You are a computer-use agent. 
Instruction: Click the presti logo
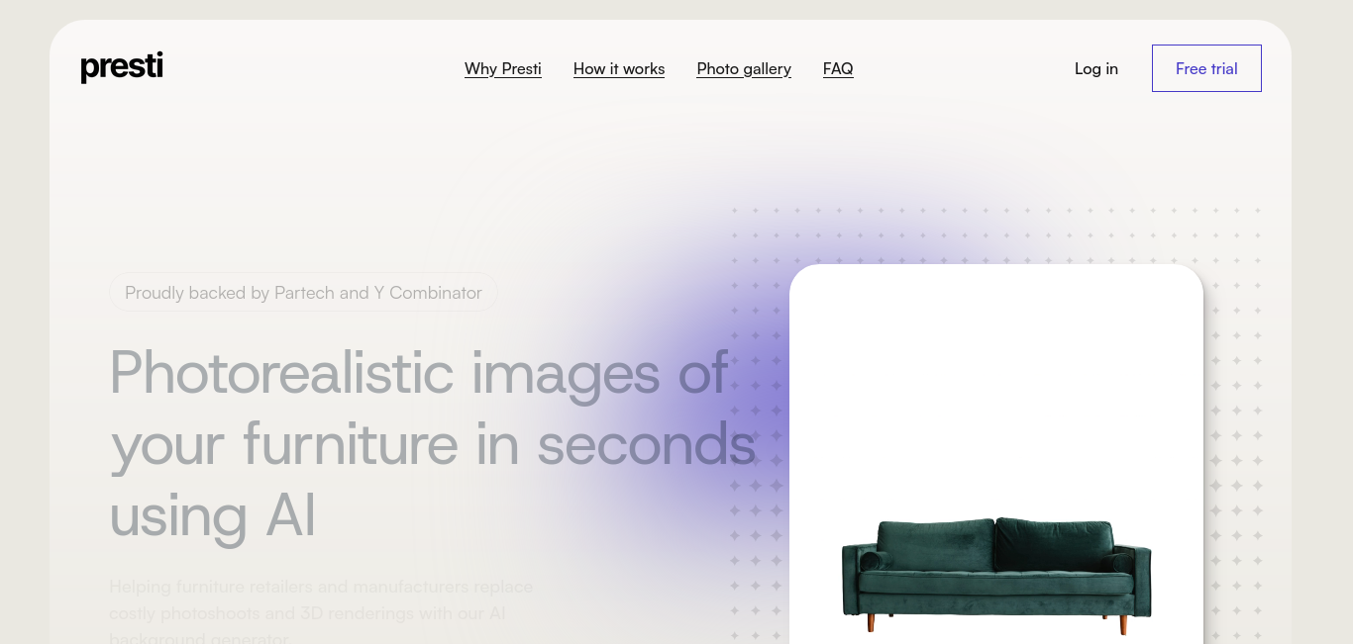point(122,67)
